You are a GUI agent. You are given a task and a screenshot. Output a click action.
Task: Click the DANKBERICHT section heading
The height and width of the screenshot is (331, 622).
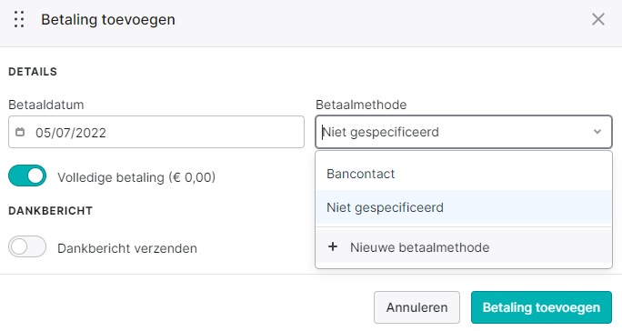point(50,211)
